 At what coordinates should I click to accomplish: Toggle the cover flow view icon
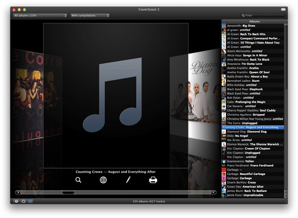click(30, 201)
